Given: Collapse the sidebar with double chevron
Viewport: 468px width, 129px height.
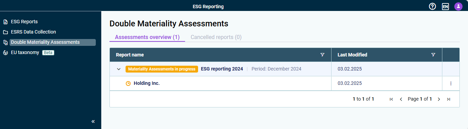Looking at the screenshot, I should (93, 121).
